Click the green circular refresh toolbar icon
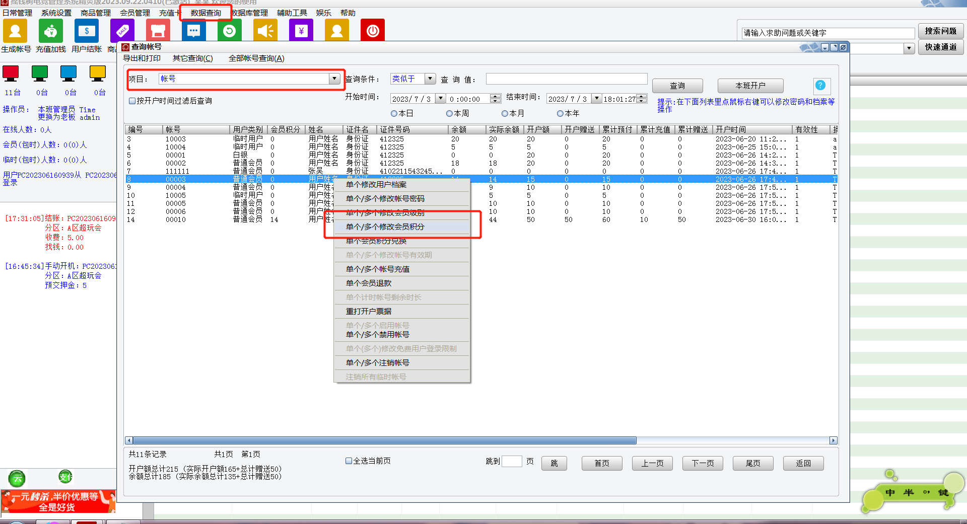Image resolution: width=967 pixels, height=524 pixels. (229, 31)
